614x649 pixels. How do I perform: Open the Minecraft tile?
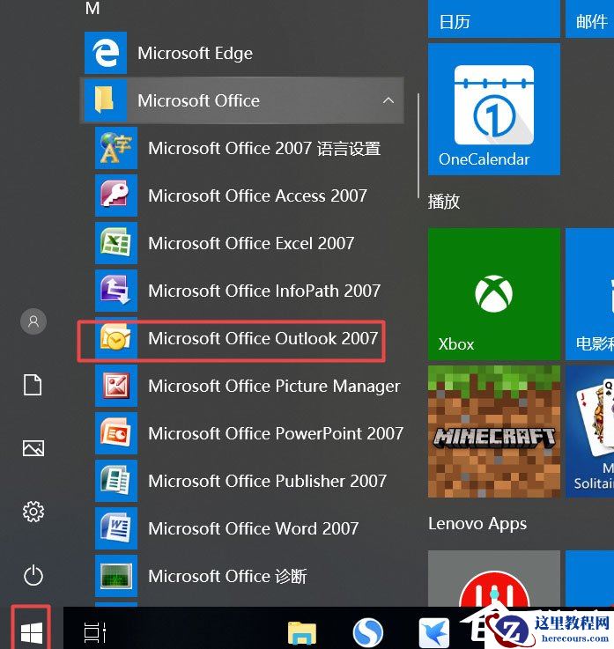[494, 431]
